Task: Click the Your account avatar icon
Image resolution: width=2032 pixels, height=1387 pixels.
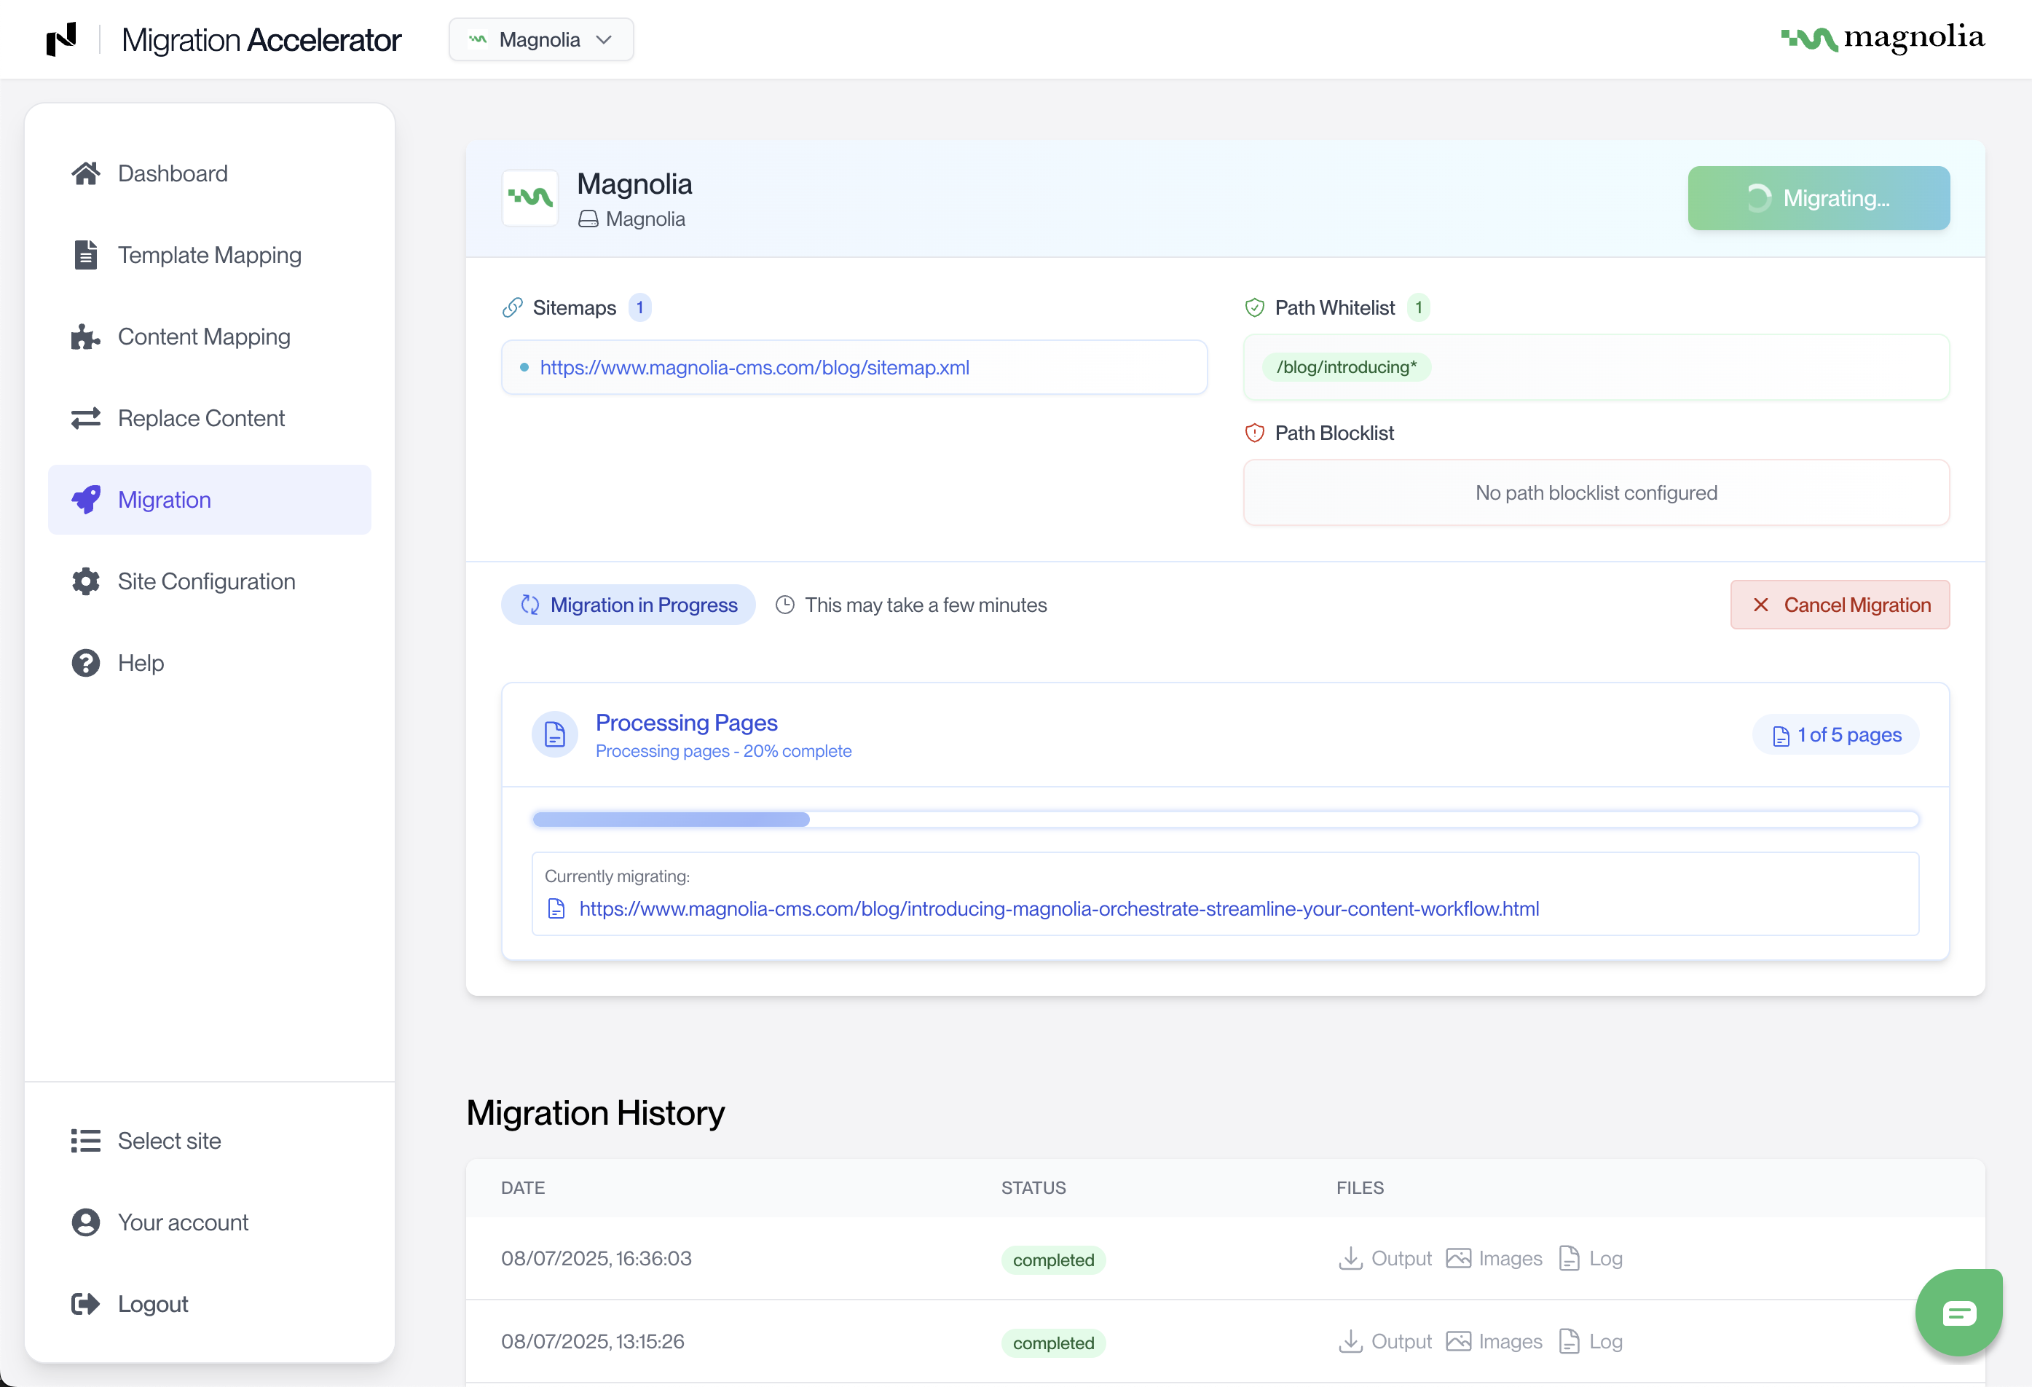Action: 84,1222
